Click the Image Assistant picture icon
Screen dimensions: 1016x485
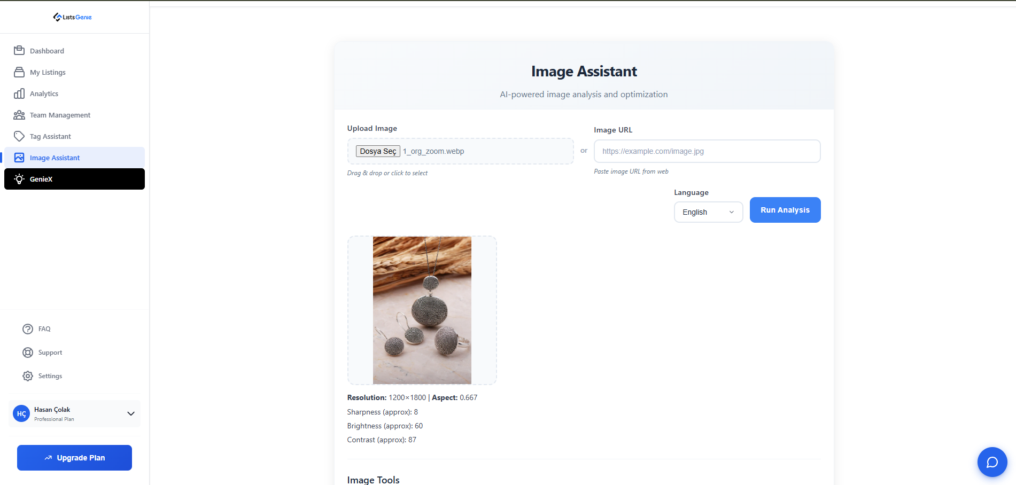(19, 158)
